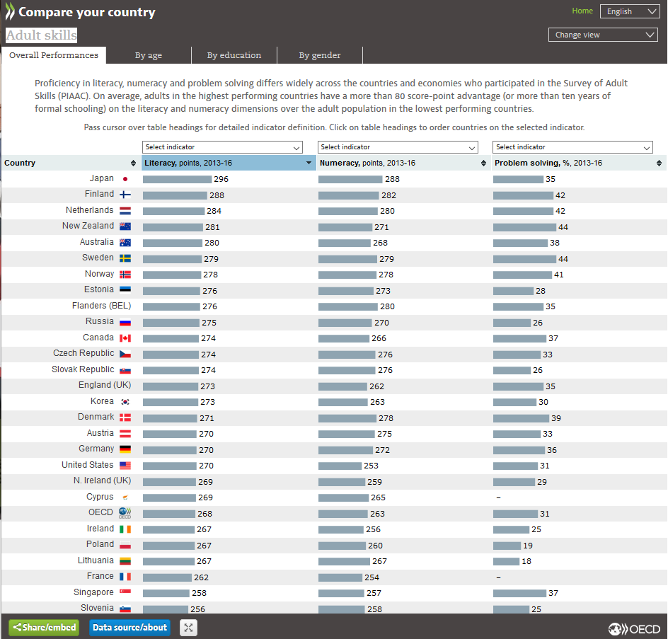Expand the Change view dropdown

[603, 35]
